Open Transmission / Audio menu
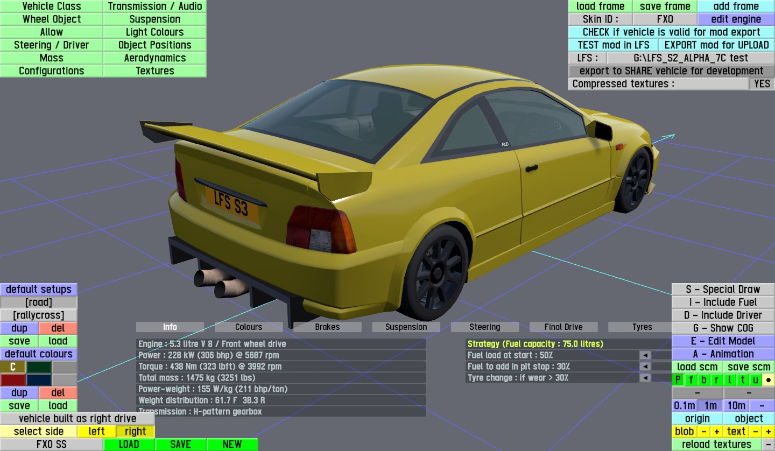The image size is (775, 451). [155, 6]
